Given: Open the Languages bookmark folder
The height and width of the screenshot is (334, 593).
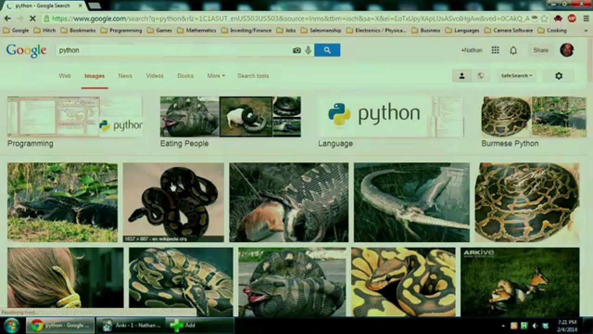Looking at the screenshot, I should [x=462, y=30].
